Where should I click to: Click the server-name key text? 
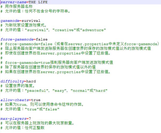tap(13, 2)
